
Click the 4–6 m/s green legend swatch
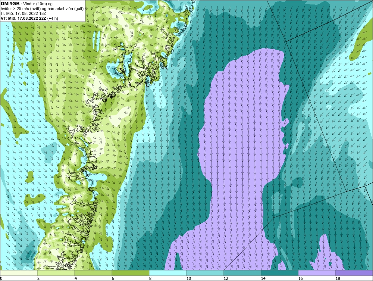[x=93, y=273]
